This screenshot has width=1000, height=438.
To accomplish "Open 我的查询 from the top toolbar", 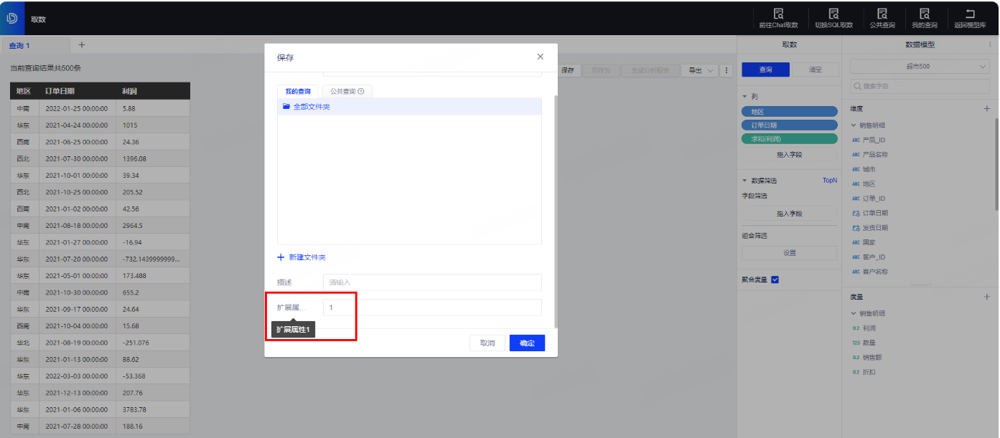I will [x=925, y=14].
